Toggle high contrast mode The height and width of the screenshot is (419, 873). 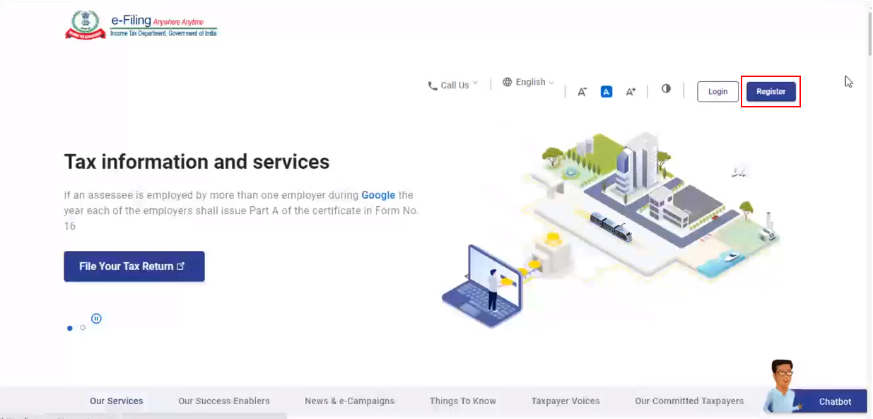666,89
